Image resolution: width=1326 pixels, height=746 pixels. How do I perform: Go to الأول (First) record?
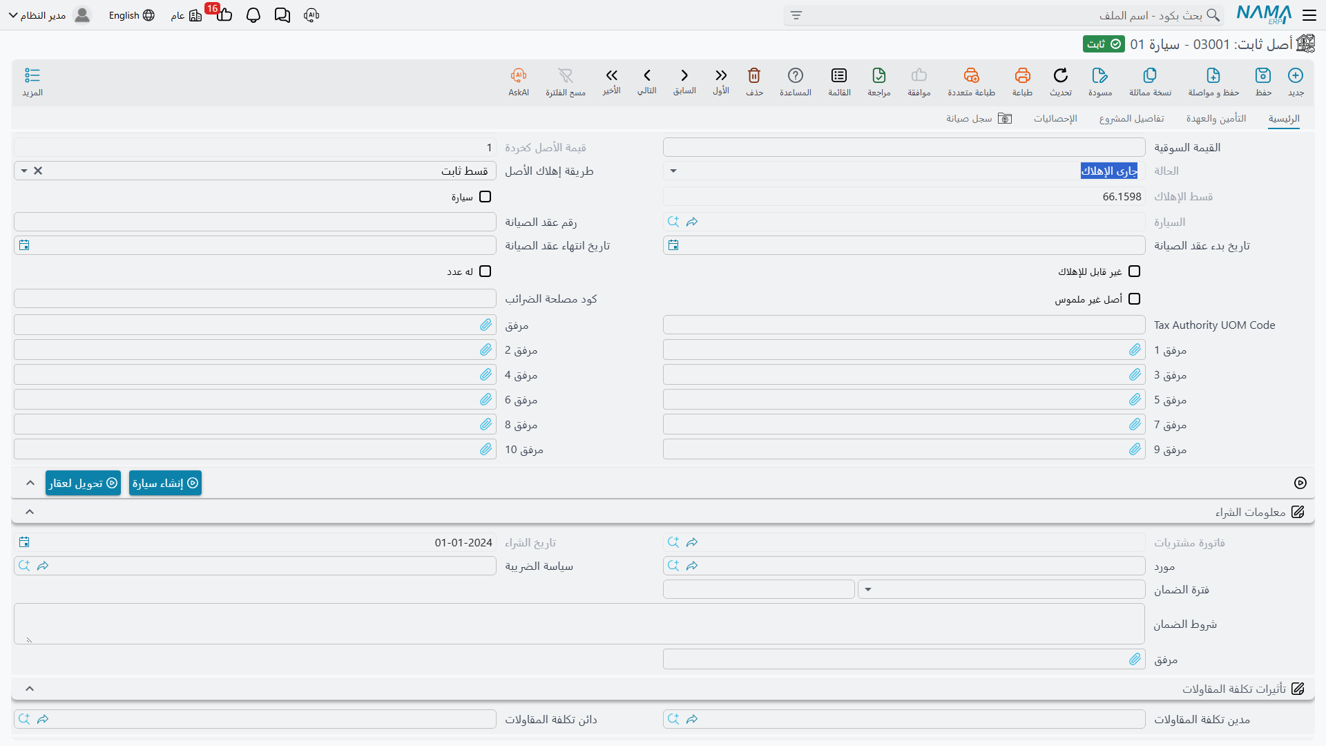[721, 75]
